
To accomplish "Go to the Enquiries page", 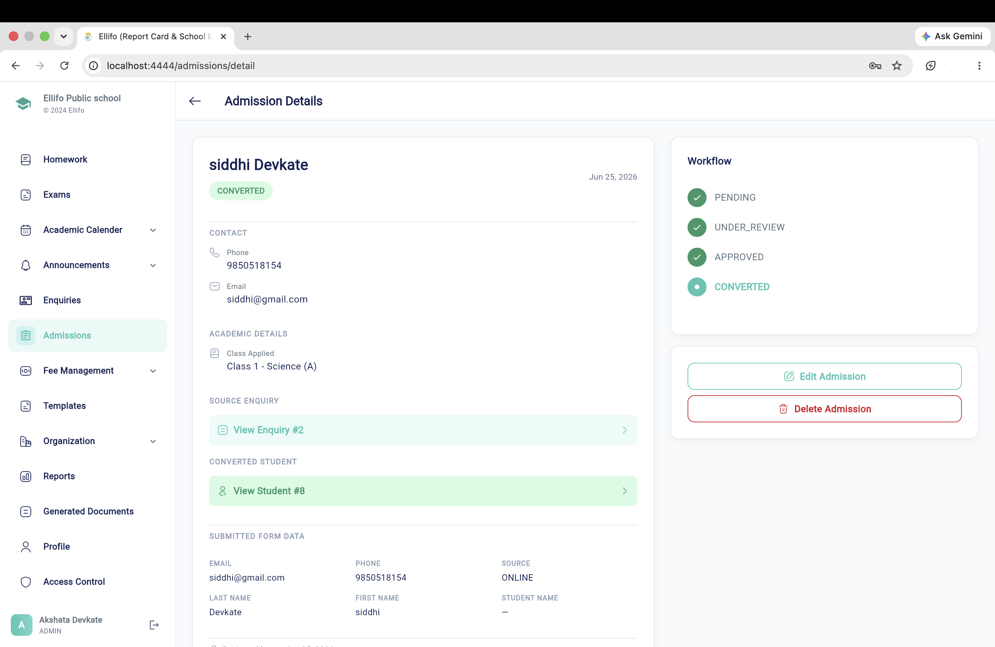I will [87, 300].
